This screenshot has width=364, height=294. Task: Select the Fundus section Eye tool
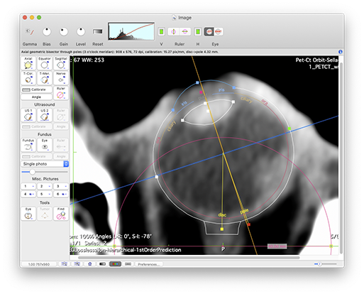pos(45,145)
